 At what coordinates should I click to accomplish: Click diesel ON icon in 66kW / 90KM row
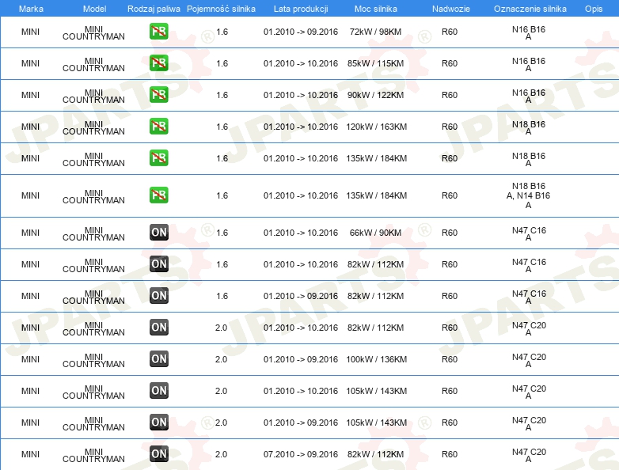pos(158,233)
